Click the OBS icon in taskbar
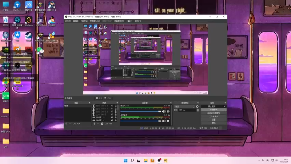 (x=159, y=160)
